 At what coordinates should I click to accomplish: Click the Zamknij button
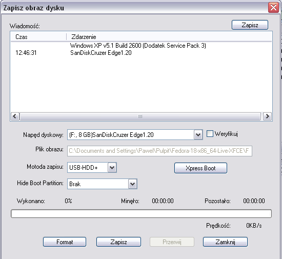point(225,242)
